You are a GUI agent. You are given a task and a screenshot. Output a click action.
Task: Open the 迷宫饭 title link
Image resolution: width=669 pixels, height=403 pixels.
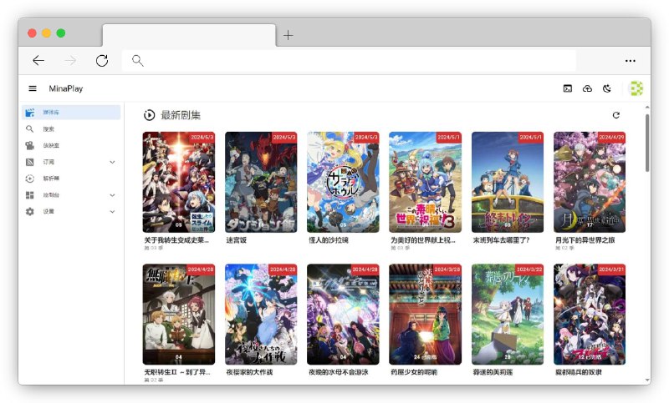237,240
